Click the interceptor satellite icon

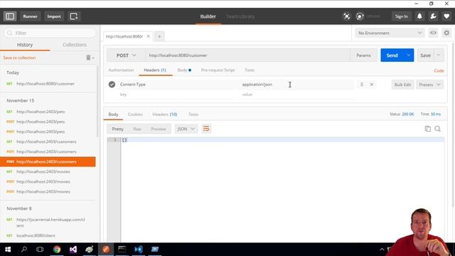pyautogui.click(x=346, y=16)
